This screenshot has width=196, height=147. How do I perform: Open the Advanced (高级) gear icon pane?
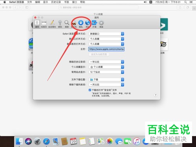point(101,24)
